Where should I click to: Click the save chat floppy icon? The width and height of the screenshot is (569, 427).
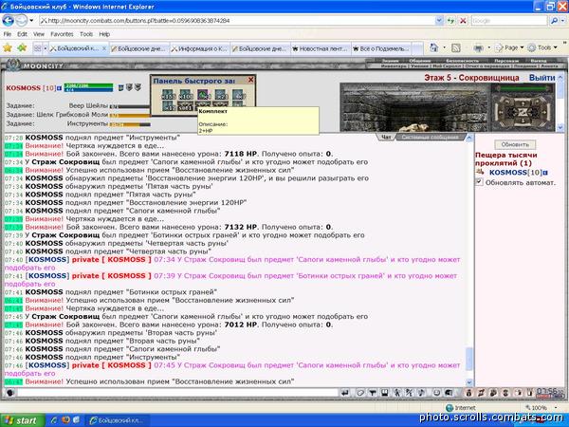[385, 393]
